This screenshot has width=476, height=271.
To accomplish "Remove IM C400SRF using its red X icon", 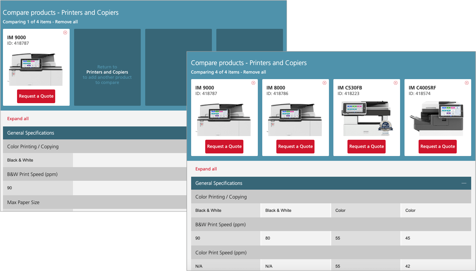I will click(467, 83).
